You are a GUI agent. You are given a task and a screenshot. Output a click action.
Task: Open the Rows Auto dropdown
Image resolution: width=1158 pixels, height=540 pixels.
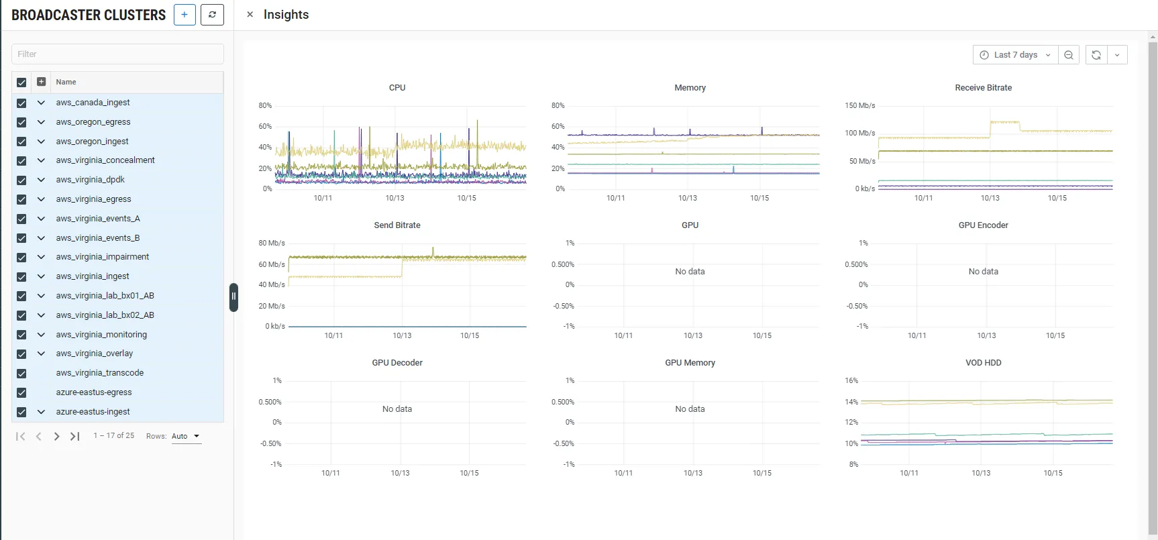pyautogui.click(x=186, y=436)
